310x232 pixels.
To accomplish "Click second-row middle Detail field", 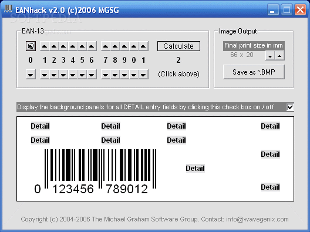I will (110, 140).
